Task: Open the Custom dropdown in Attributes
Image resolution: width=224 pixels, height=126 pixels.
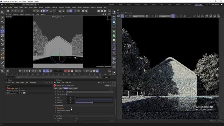Action: point(110,85)
